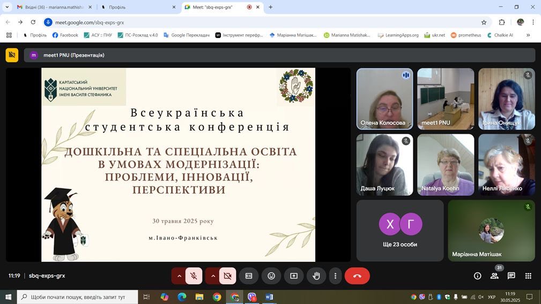Toggle closed captions button

(249, 276)
